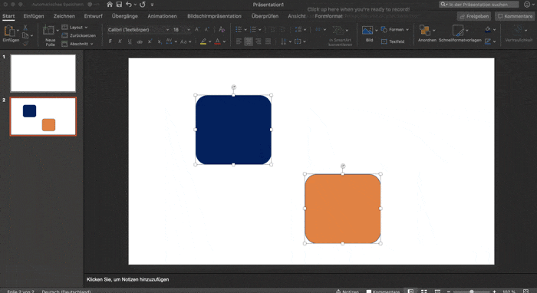Apply the yellow text highlight color
Image resolution: width=537 pixels, height=293 pixels.
point(203,41)
